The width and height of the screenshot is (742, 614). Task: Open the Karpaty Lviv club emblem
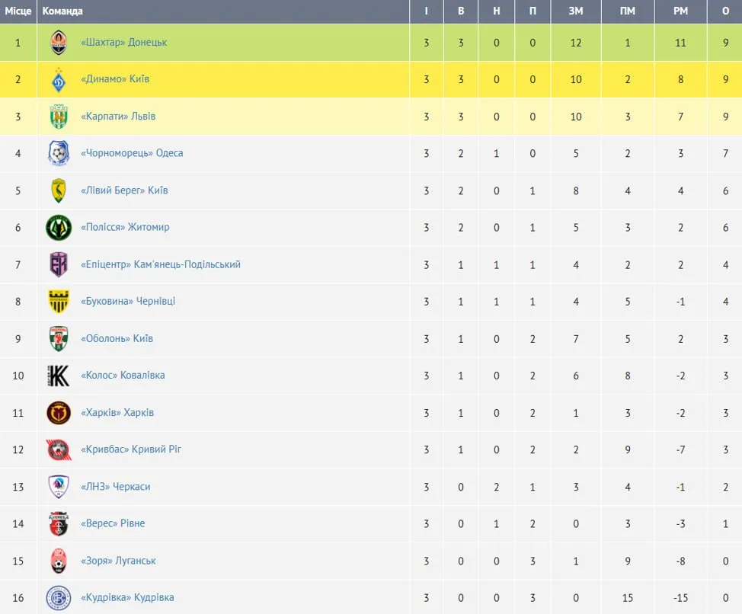tap(59, 117)
